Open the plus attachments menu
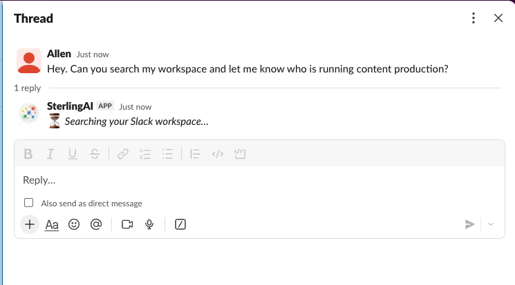This screenshot has height=285, width=515. pos(30,224)
